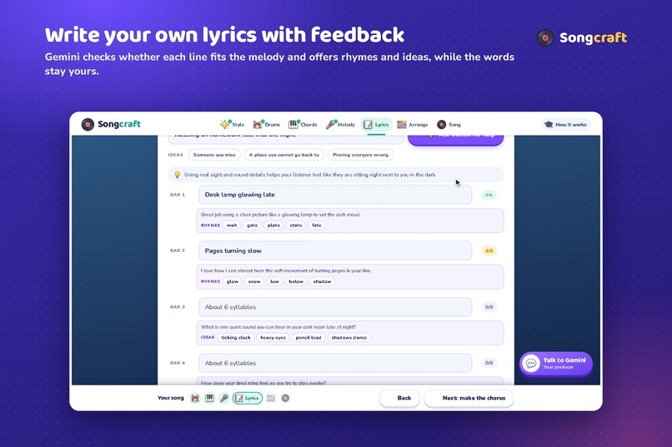Choose the rhyme 'state'
Viewport: 672px width, 447px height.
[x=296, y=226]
